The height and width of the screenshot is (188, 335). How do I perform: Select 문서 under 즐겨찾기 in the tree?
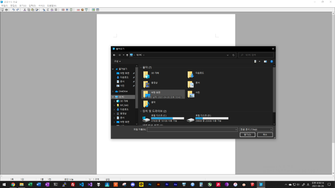coord(122,82)
